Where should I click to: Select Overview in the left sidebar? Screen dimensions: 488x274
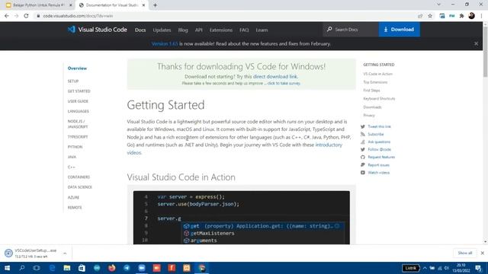77,68
